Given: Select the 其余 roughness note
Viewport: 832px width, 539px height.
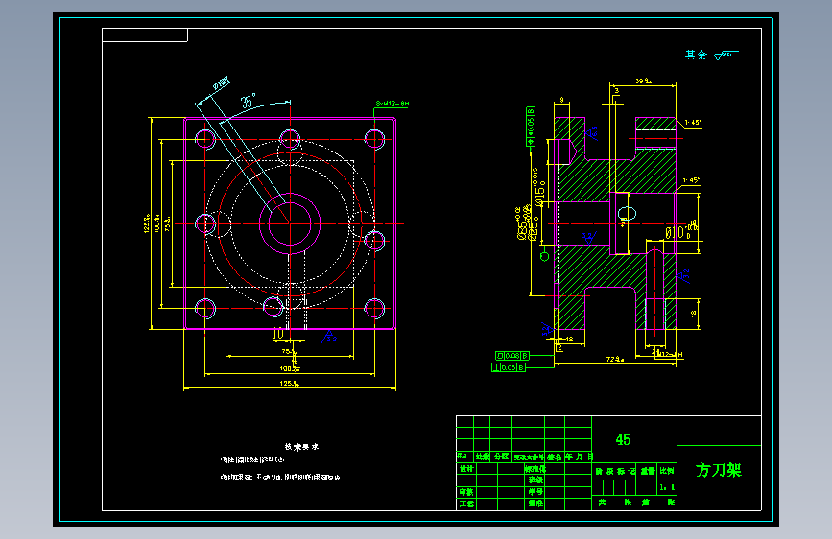Looking at the screenshot, I should [x=696, y=55].
